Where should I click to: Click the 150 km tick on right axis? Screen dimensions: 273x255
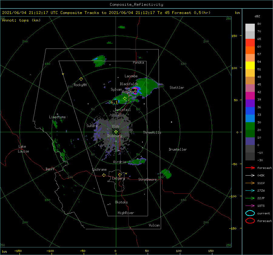tap(234, 36)
